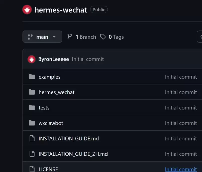Open Initial commit link in hermes_wechat row
This screenshot has width=202, height=172.
[x=181, y=92]
